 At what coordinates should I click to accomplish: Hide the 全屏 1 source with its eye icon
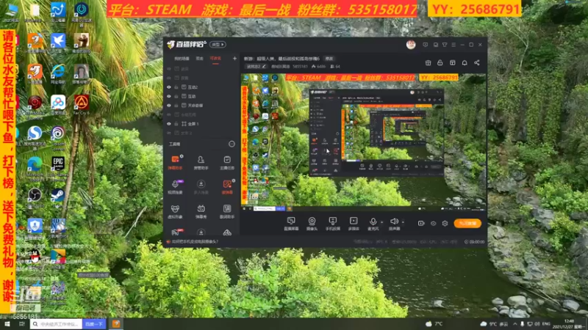click(x=169, y=124)
